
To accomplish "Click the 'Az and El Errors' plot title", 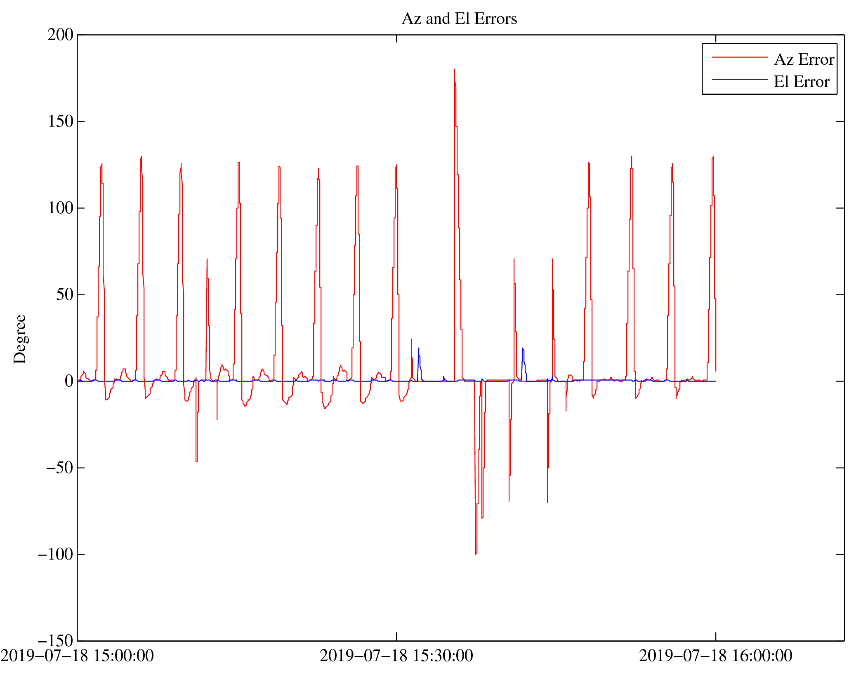I will tap(459, 19).
